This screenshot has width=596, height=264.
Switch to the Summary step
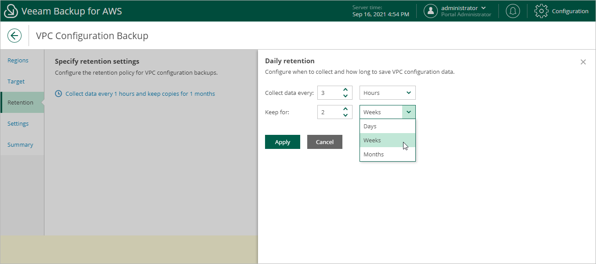(x=20, y=145)
